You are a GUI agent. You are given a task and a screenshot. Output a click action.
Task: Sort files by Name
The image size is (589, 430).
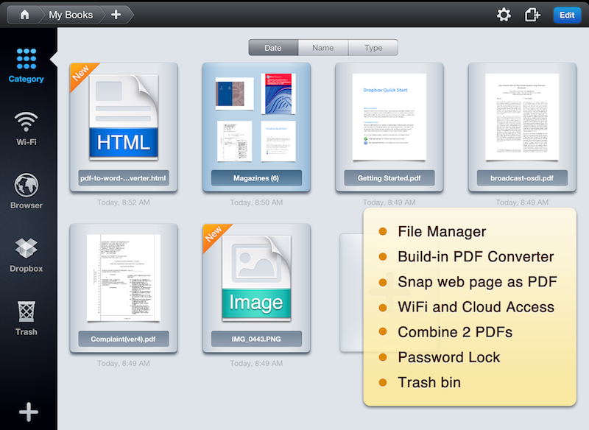pos(323,48)
